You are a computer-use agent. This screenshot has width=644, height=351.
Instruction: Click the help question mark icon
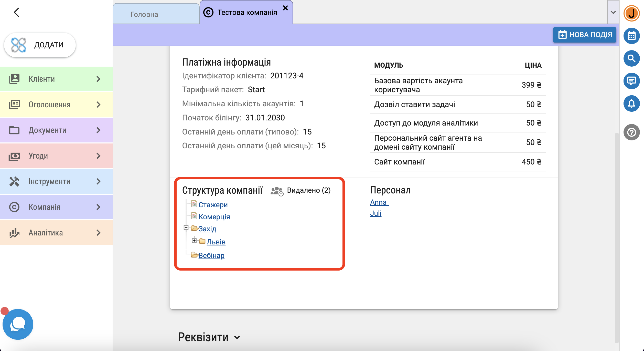pyautogui.click(x=631, y=132)
